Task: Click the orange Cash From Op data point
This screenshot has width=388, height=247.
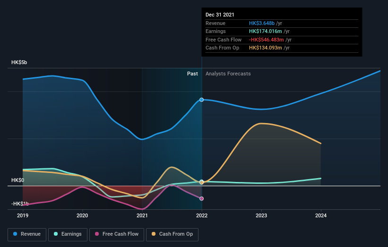Action: [202, 182]
